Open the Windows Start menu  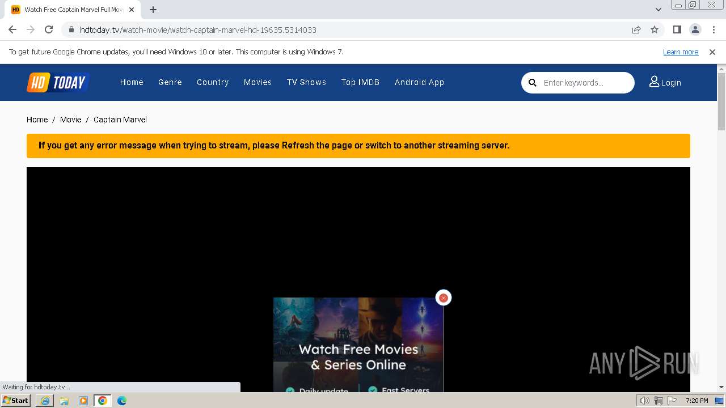pyautogui.click(x=16, y=401)
